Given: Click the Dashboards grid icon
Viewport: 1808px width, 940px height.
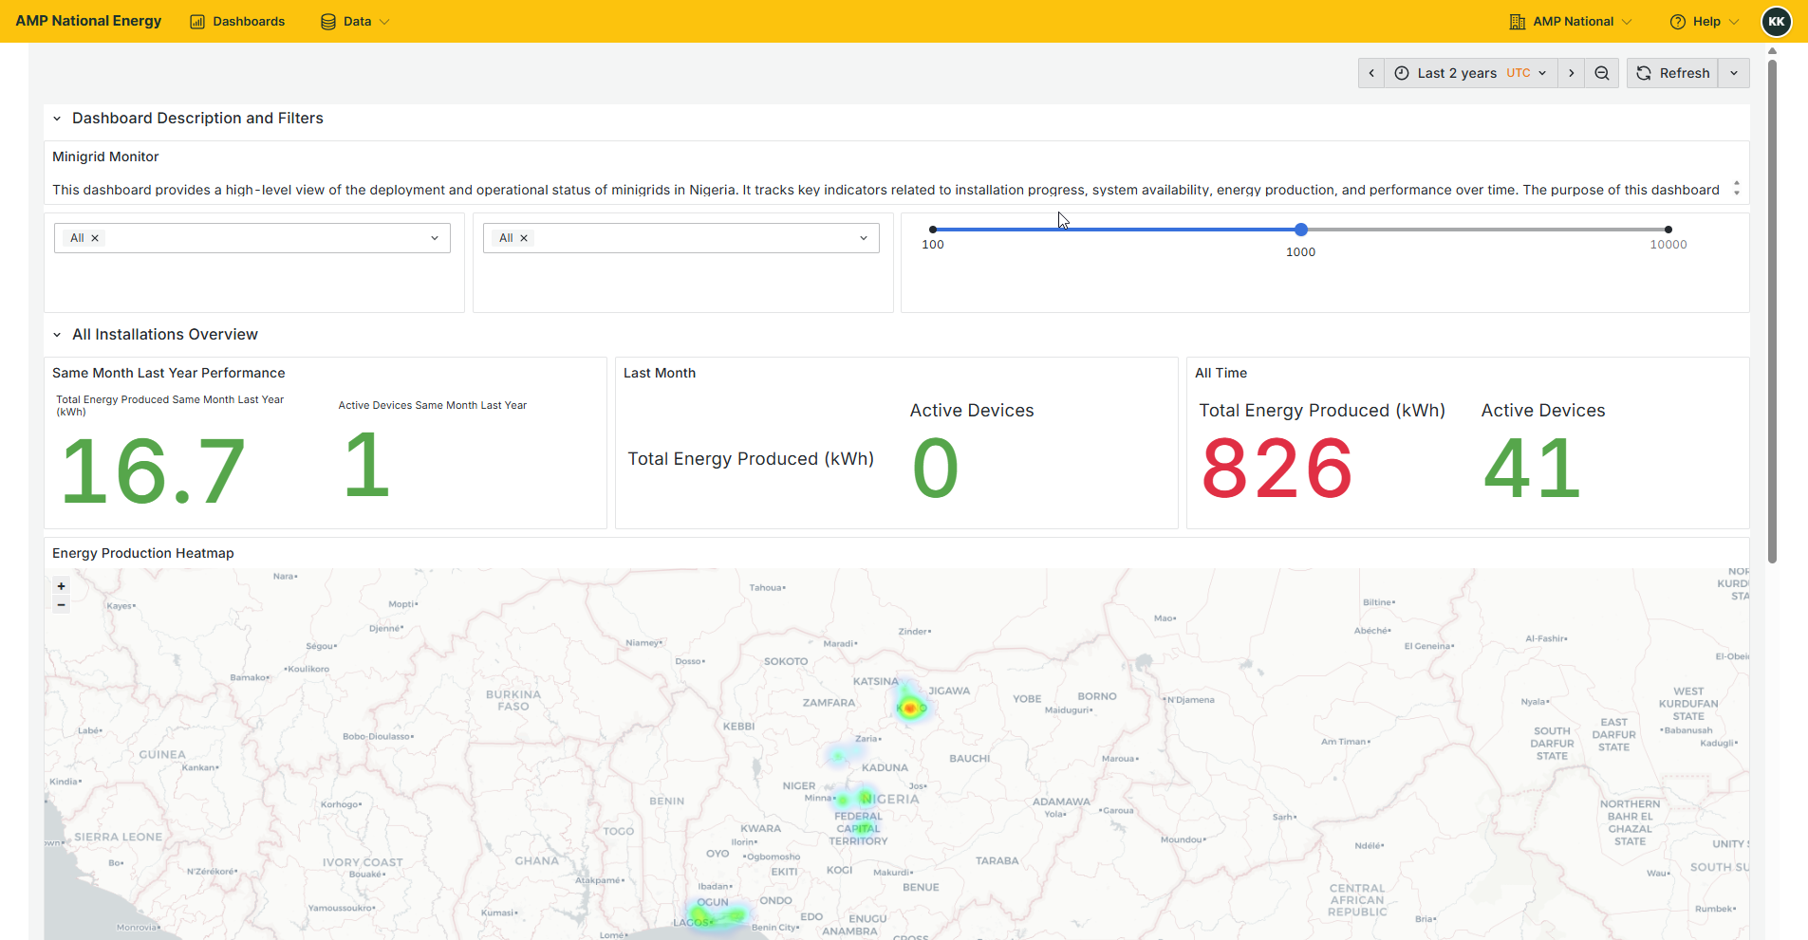Looking at the screenshot, I should [x=197, y=22].
